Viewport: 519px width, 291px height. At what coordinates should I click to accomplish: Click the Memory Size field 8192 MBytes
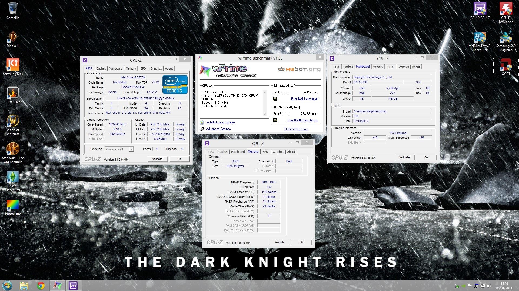pyautogui.click(x=235, y=166)
